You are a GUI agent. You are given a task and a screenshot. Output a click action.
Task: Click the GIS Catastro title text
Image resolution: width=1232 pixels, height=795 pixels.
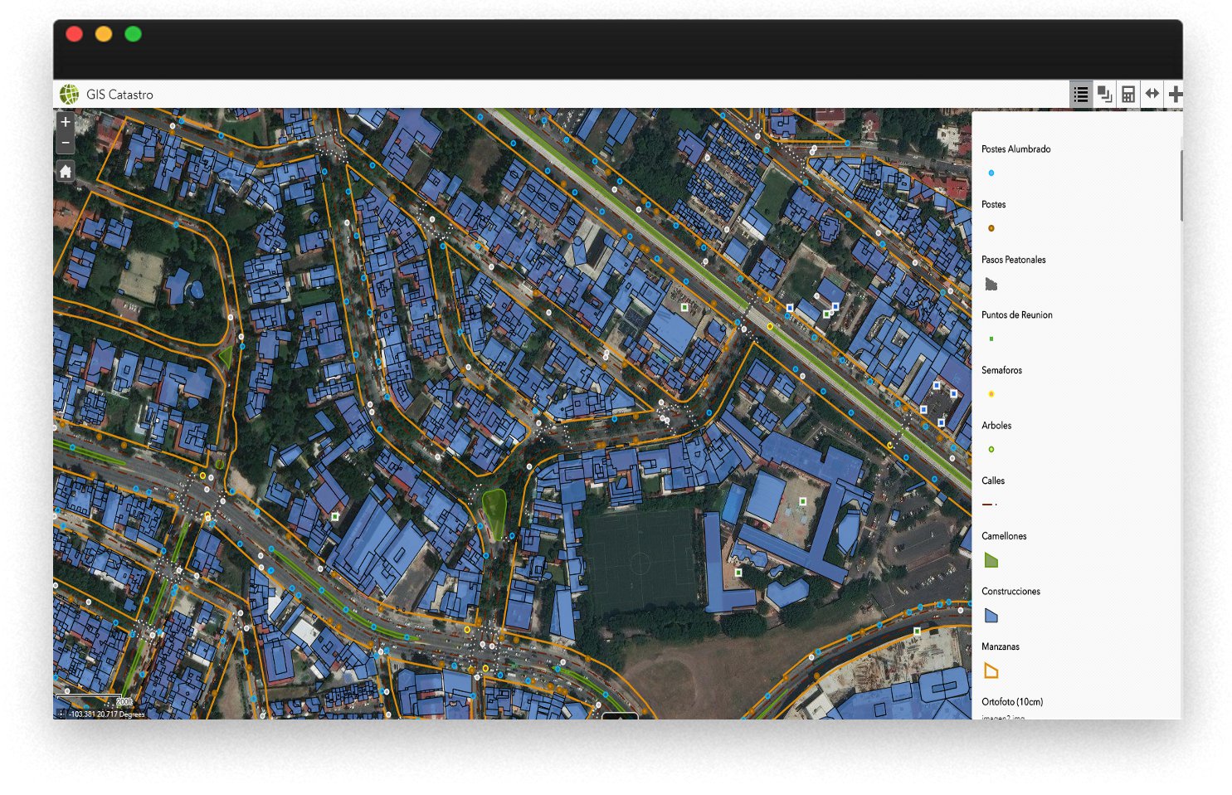(x=119, y=95)
